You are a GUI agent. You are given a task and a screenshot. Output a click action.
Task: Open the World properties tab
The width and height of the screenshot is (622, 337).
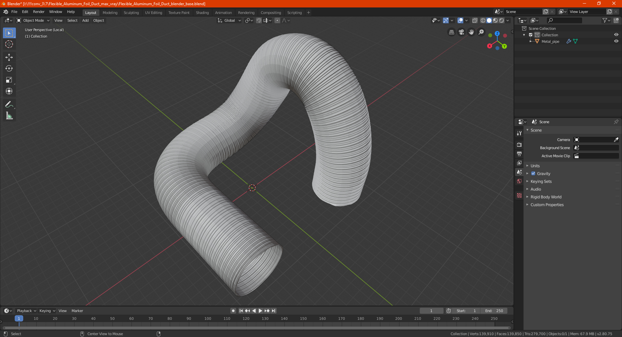[519, 181]
